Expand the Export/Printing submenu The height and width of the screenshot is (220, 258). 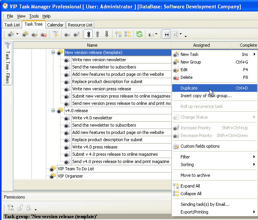214,212
